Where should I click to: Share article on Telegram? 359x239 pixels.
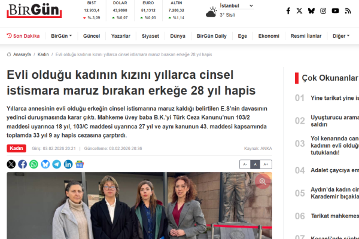[57, 164]
